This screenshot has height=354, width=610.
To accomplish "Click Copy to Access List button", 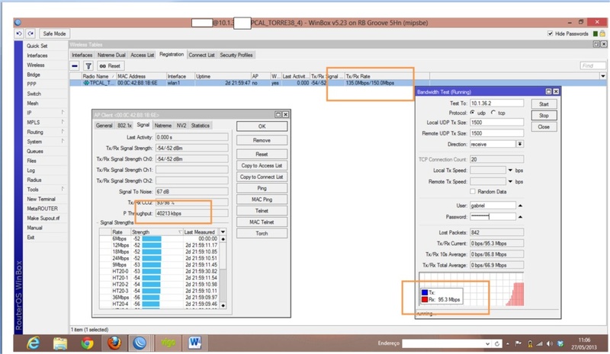I will (x=262, y=165).
